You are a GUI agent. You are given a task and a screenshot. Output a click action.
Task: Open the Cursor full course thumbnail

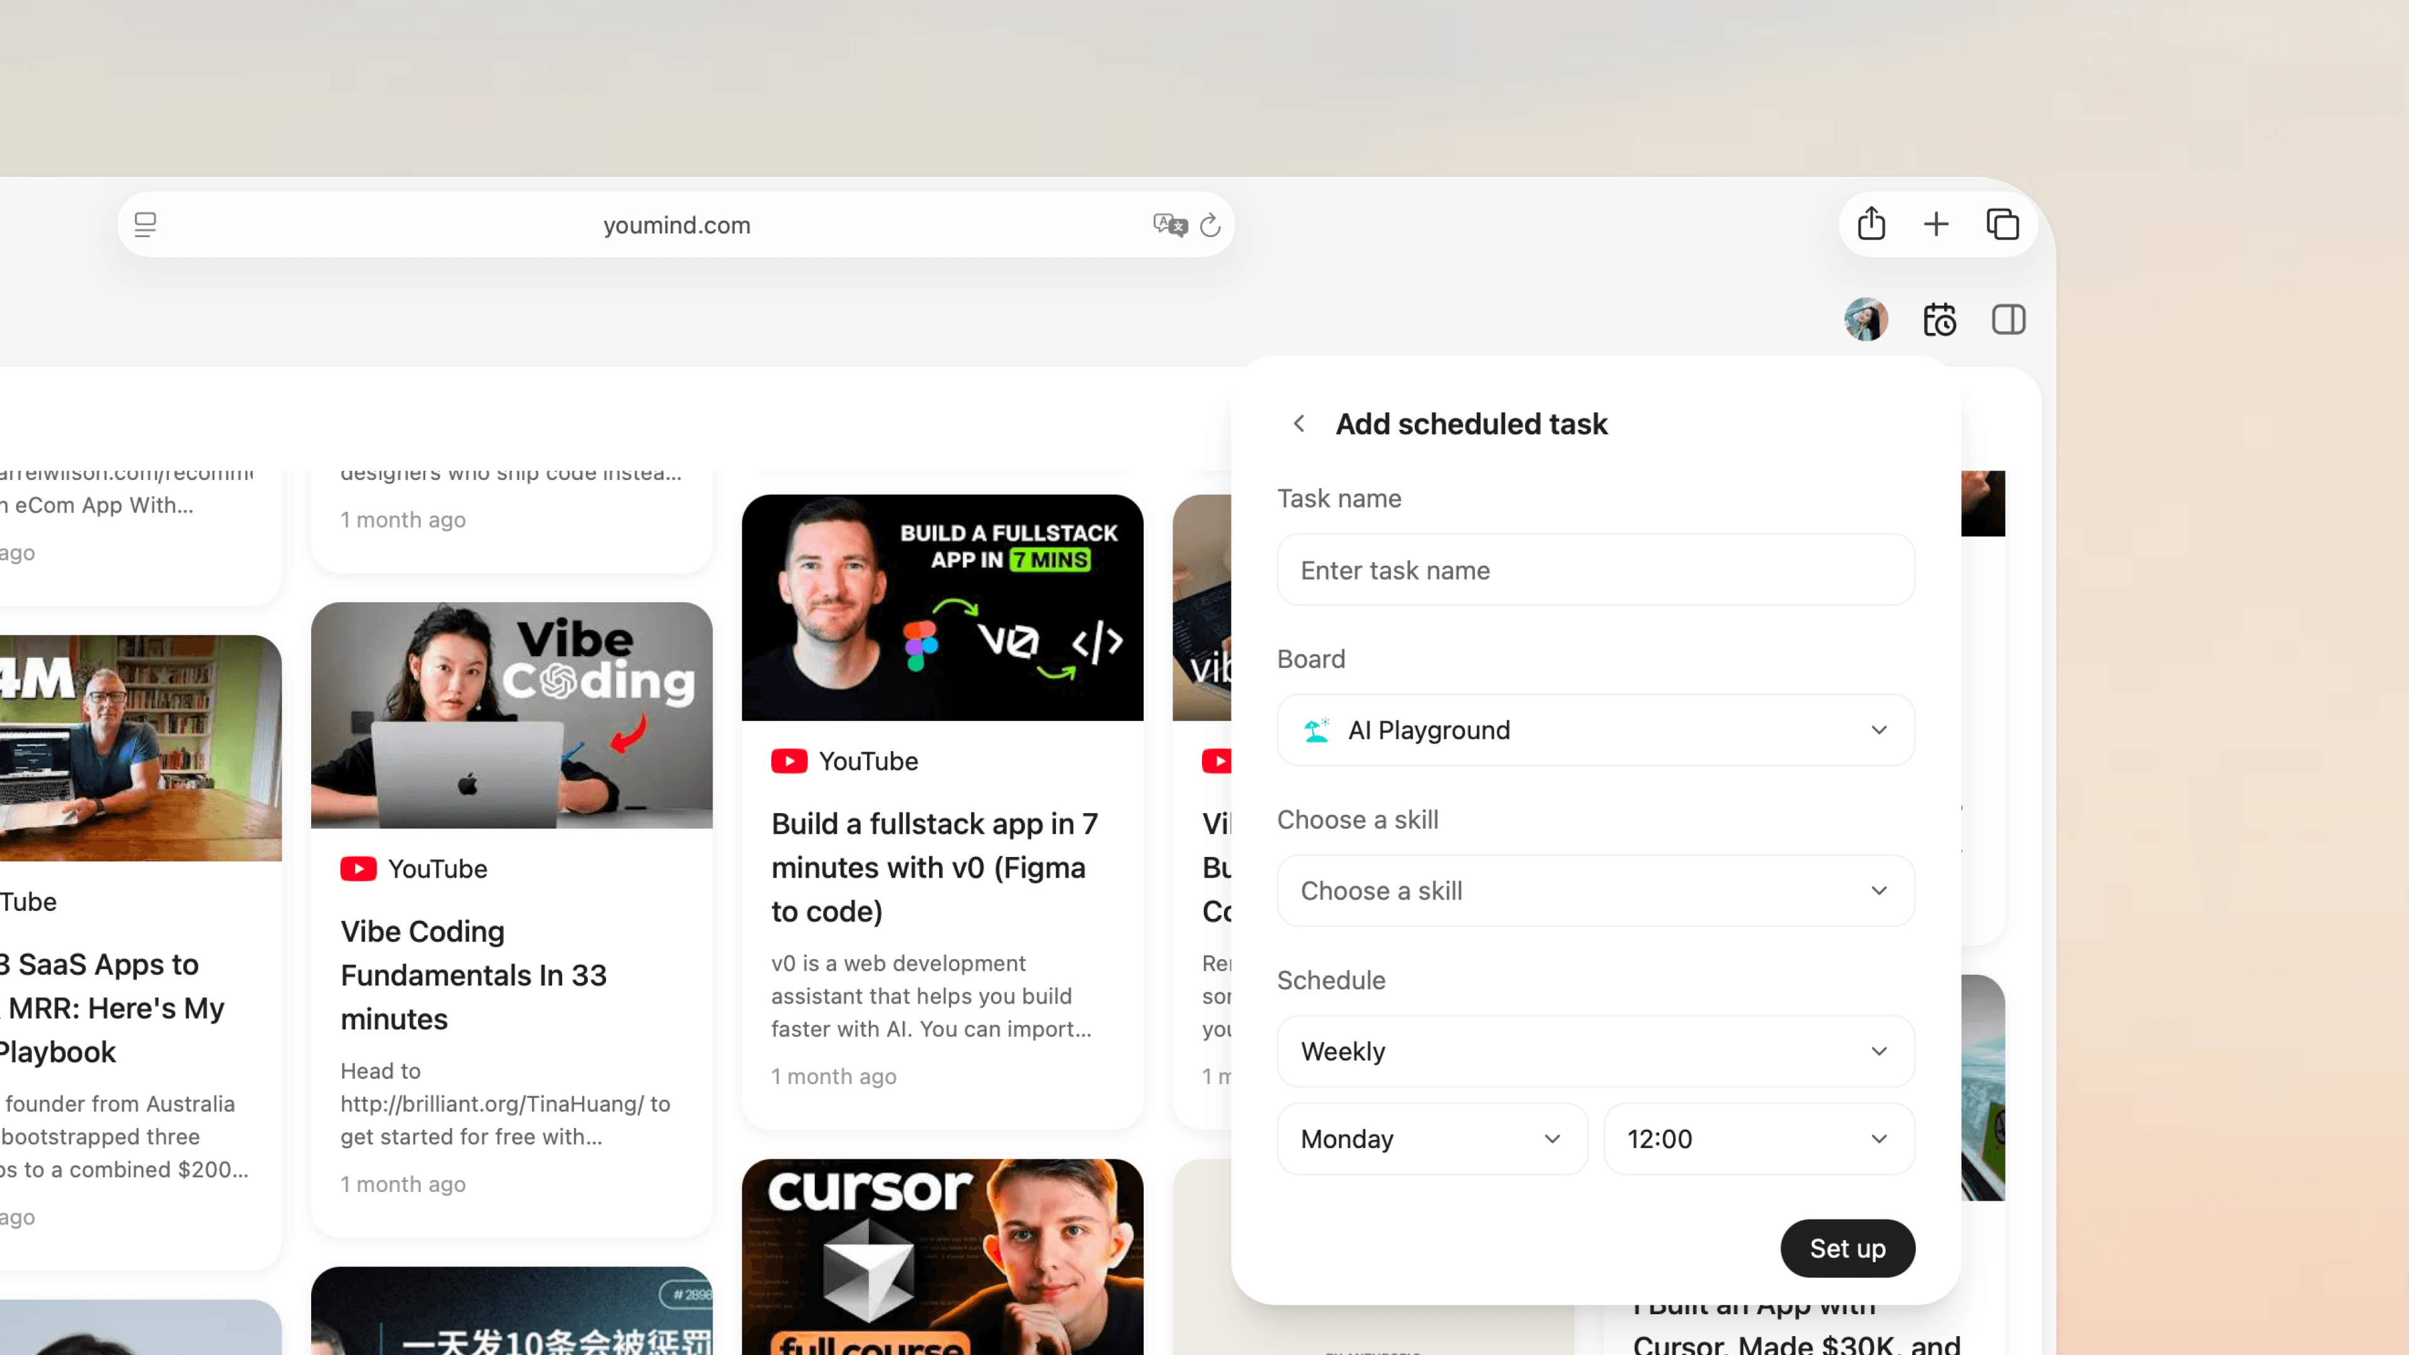[x=943, y=1257]
